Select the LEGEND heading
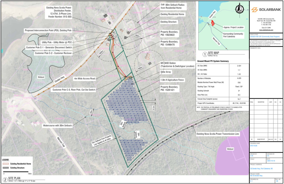284x184 pixels. [6, 160]
